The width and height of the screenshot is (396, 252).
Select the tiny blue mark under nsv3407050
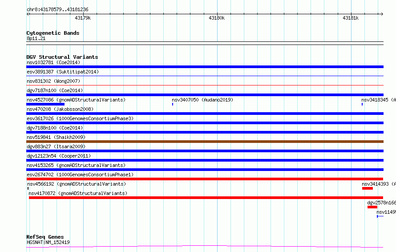click(173, 104)
